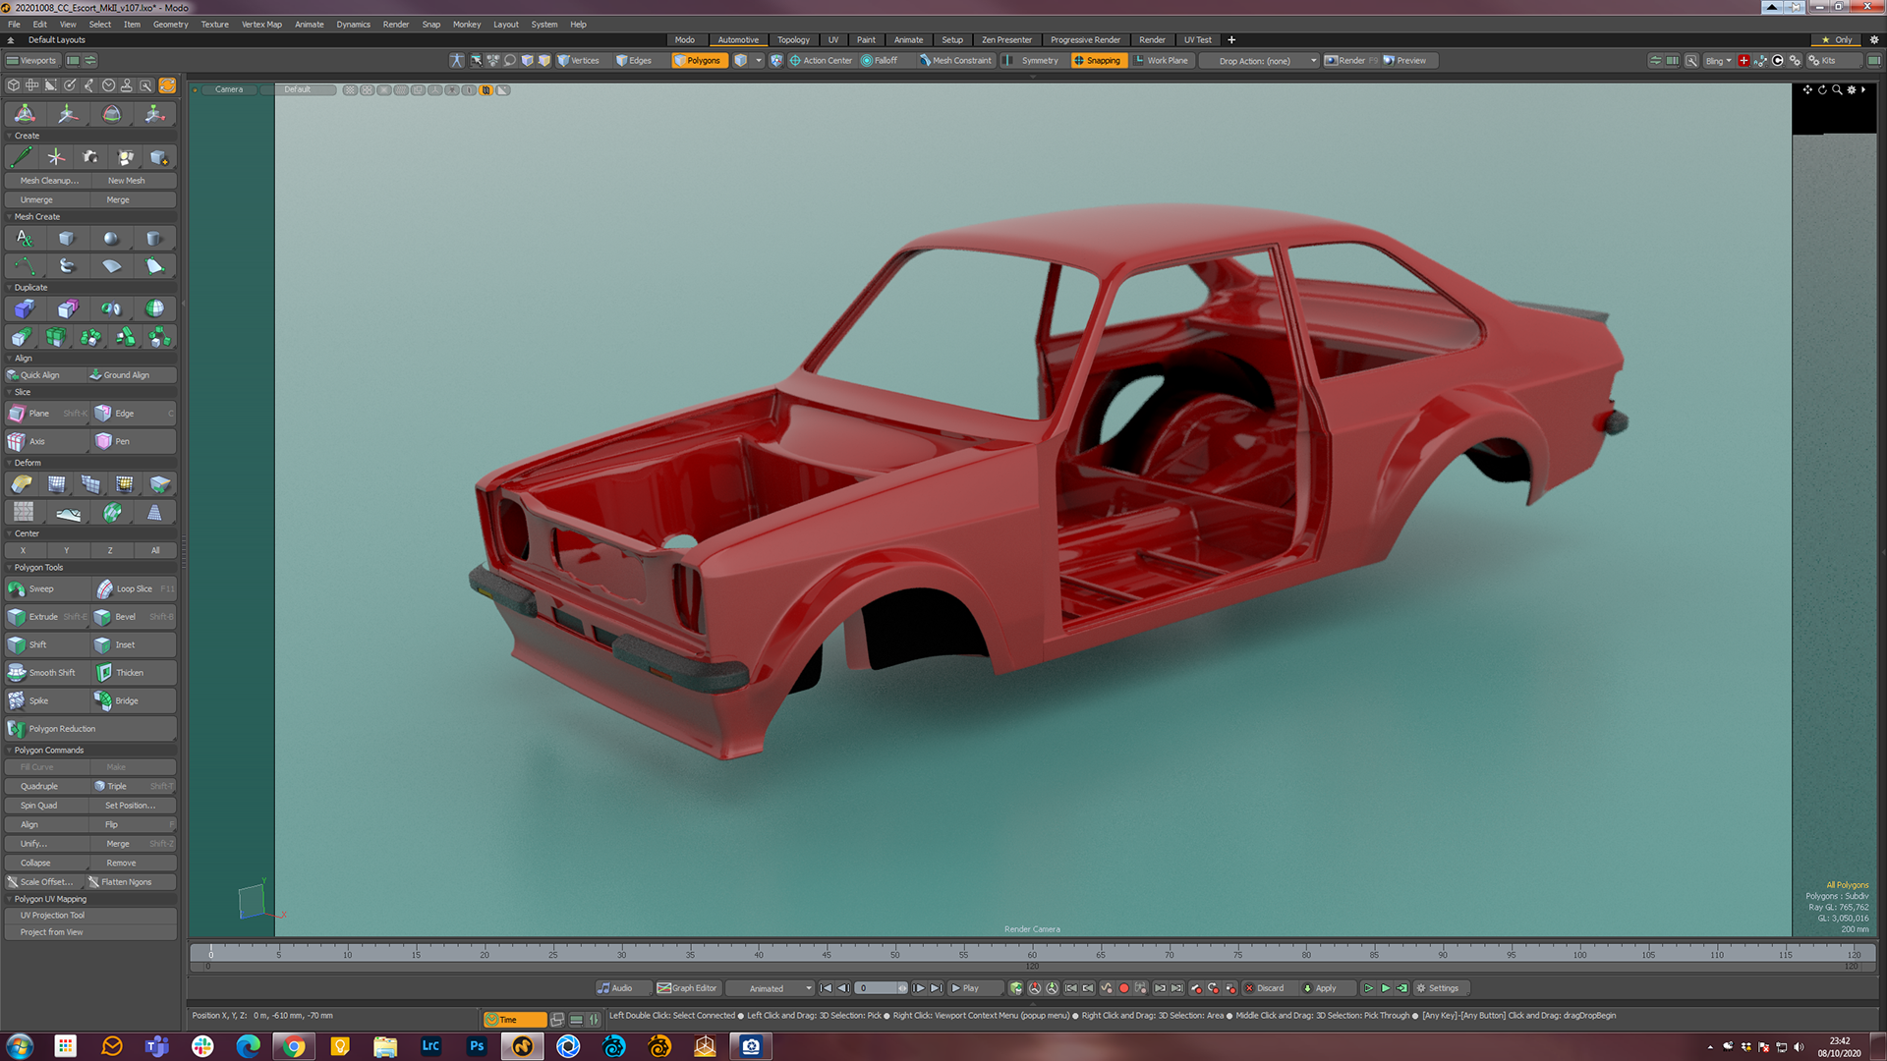Activate the Loop Slice tool

pyautogui.click(x=133, y=588)
